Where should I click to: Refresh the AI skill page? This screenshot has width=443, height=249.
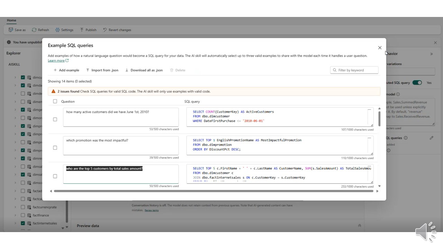(40, 30)
